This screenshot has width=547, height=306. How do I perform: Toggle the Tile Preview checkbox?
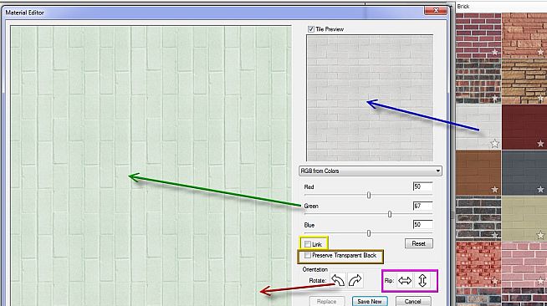311,29
